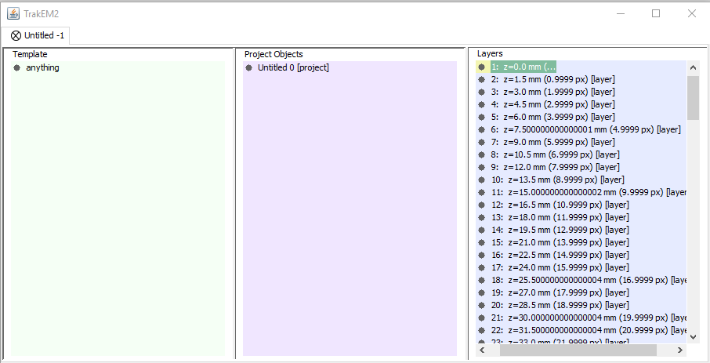Click the bullet icon for layer 15
Screen dimensions: 710x363
[x=482, y=242]
